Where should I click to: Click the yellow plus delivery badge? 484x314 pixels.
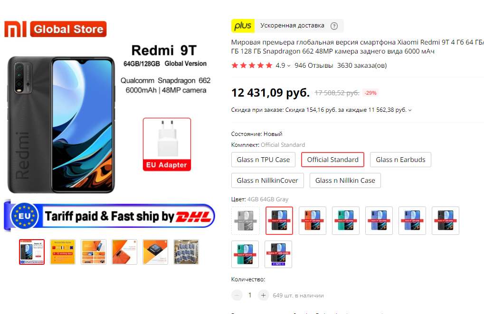point(243,26)
